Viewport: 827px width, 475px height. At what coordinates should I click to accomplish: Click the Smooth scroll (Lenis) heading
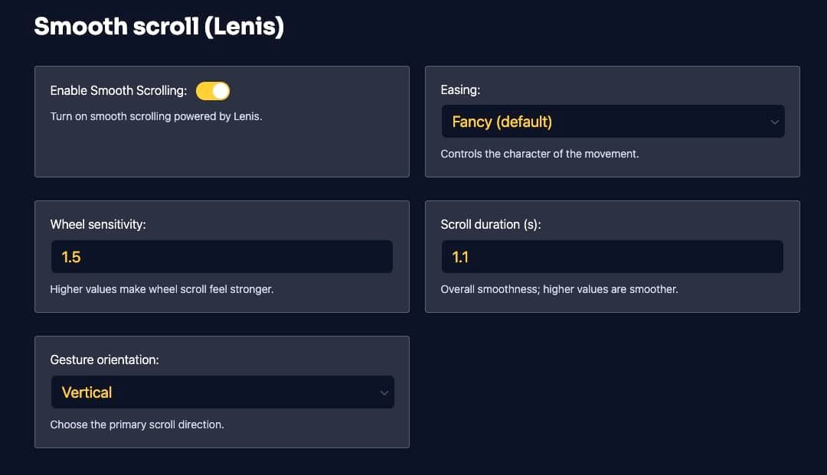pos(159,25)
